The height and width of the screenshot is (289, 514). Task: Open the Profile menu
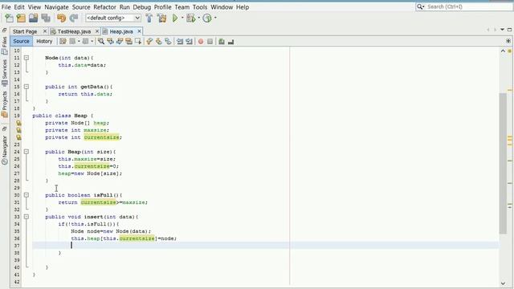click(162, 7)
